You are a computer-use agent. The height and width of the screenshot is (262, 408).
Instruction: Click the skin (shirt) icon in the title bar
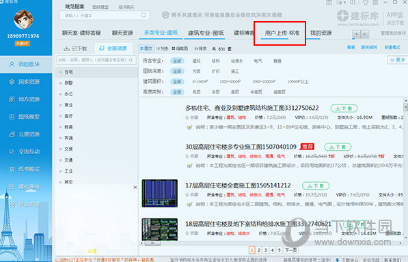[x=365, y=3]
